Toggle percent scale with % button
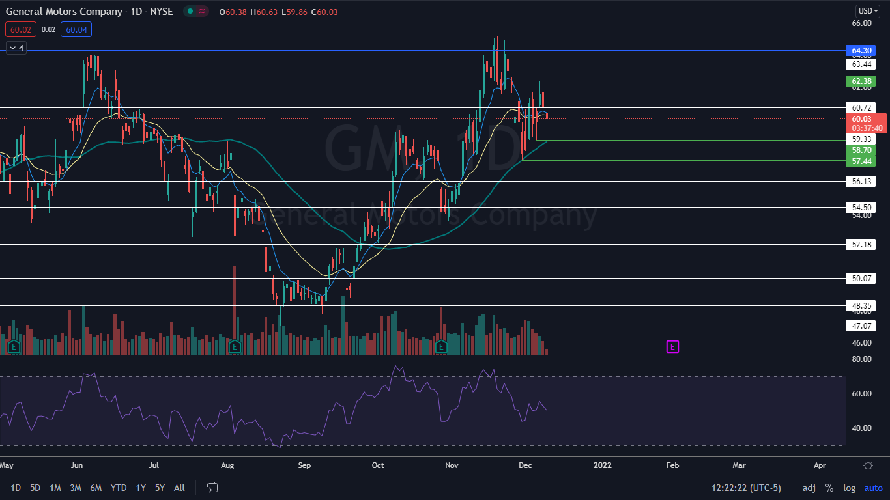Image resolution: width=890 pixels, height=500 pixels. [829, 488]
